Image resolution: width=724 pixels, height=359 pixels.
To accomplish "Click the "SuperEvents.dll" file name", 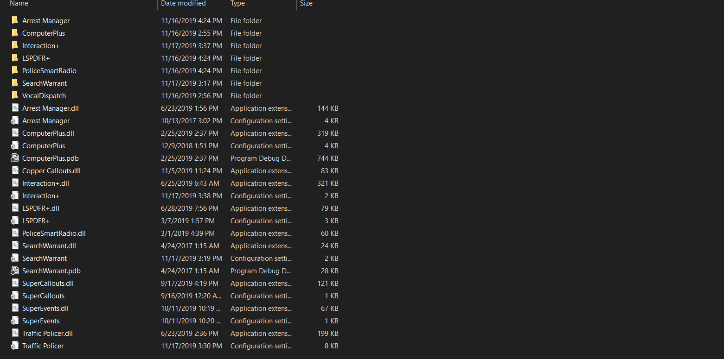I will tap(45, 308).
